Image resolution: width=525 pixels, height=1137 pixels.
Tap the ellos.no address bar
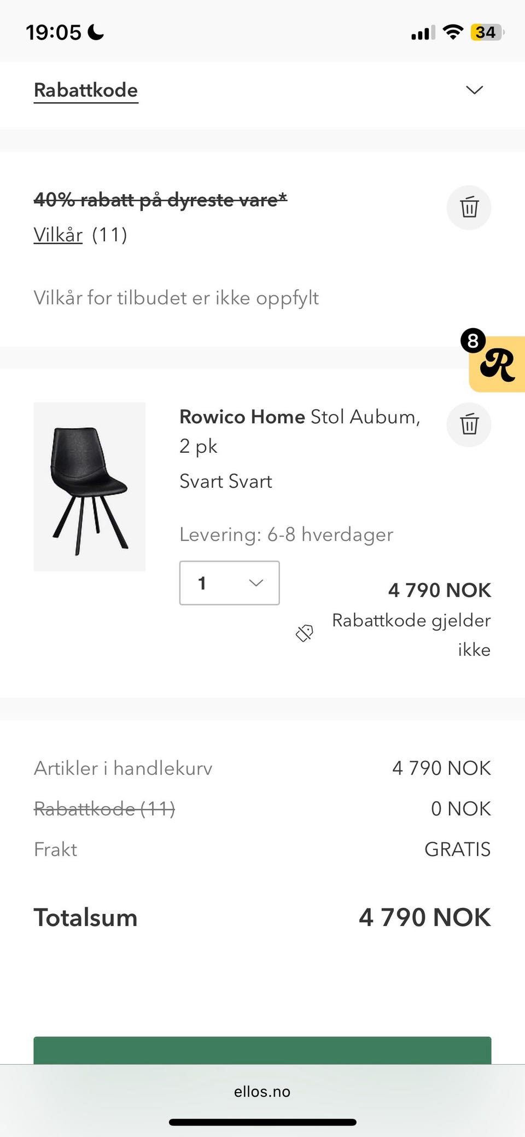(x=262, y=1092)
